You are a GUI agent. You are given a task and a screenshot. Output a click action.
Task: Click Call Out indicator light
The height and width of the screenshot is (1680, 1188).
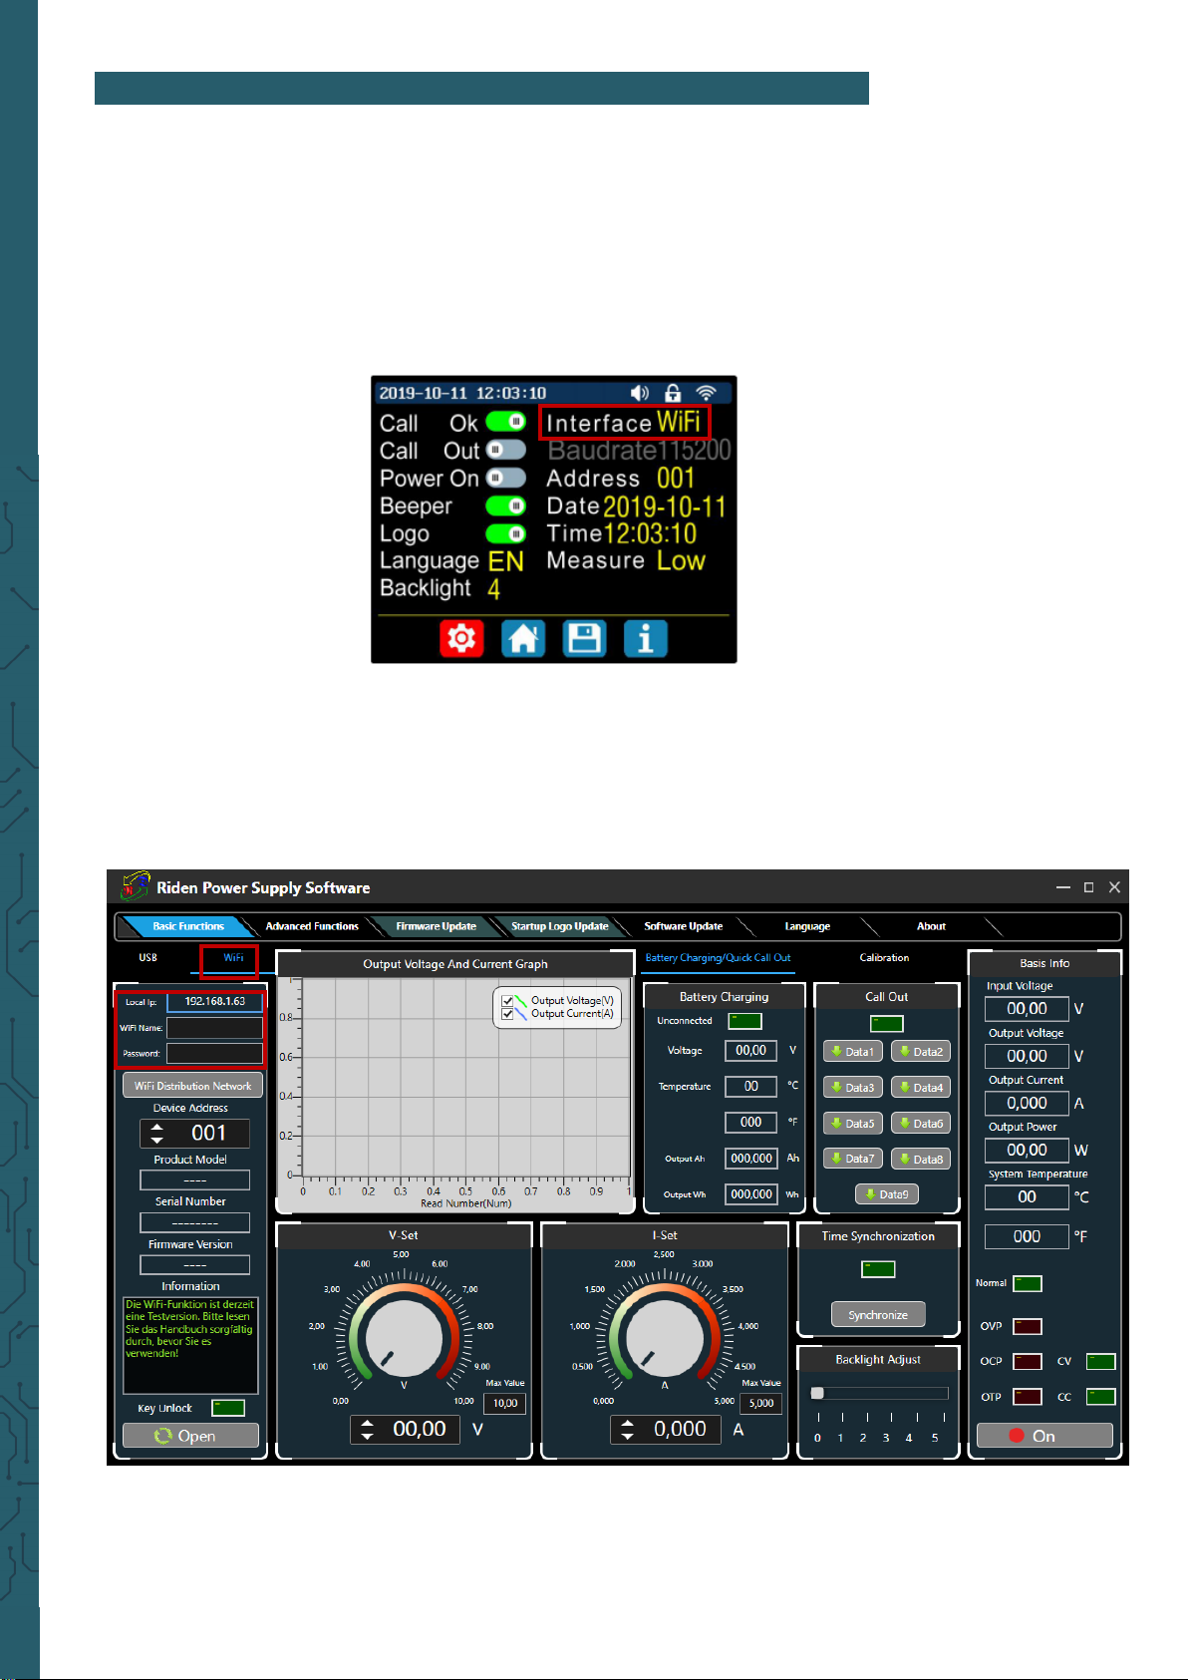(x=886, y=1023)
